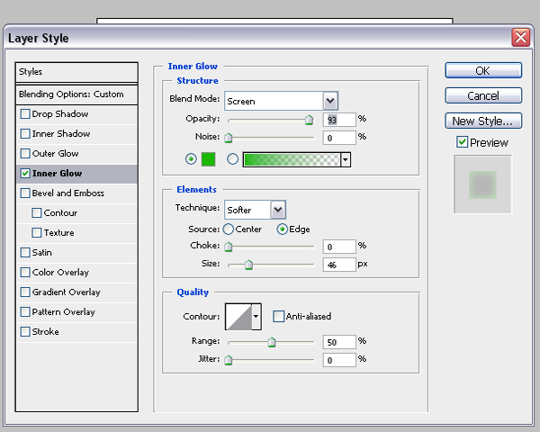Enable the Color Overlay checkbox
Screen dimensions: 540x432
[25, 272]
